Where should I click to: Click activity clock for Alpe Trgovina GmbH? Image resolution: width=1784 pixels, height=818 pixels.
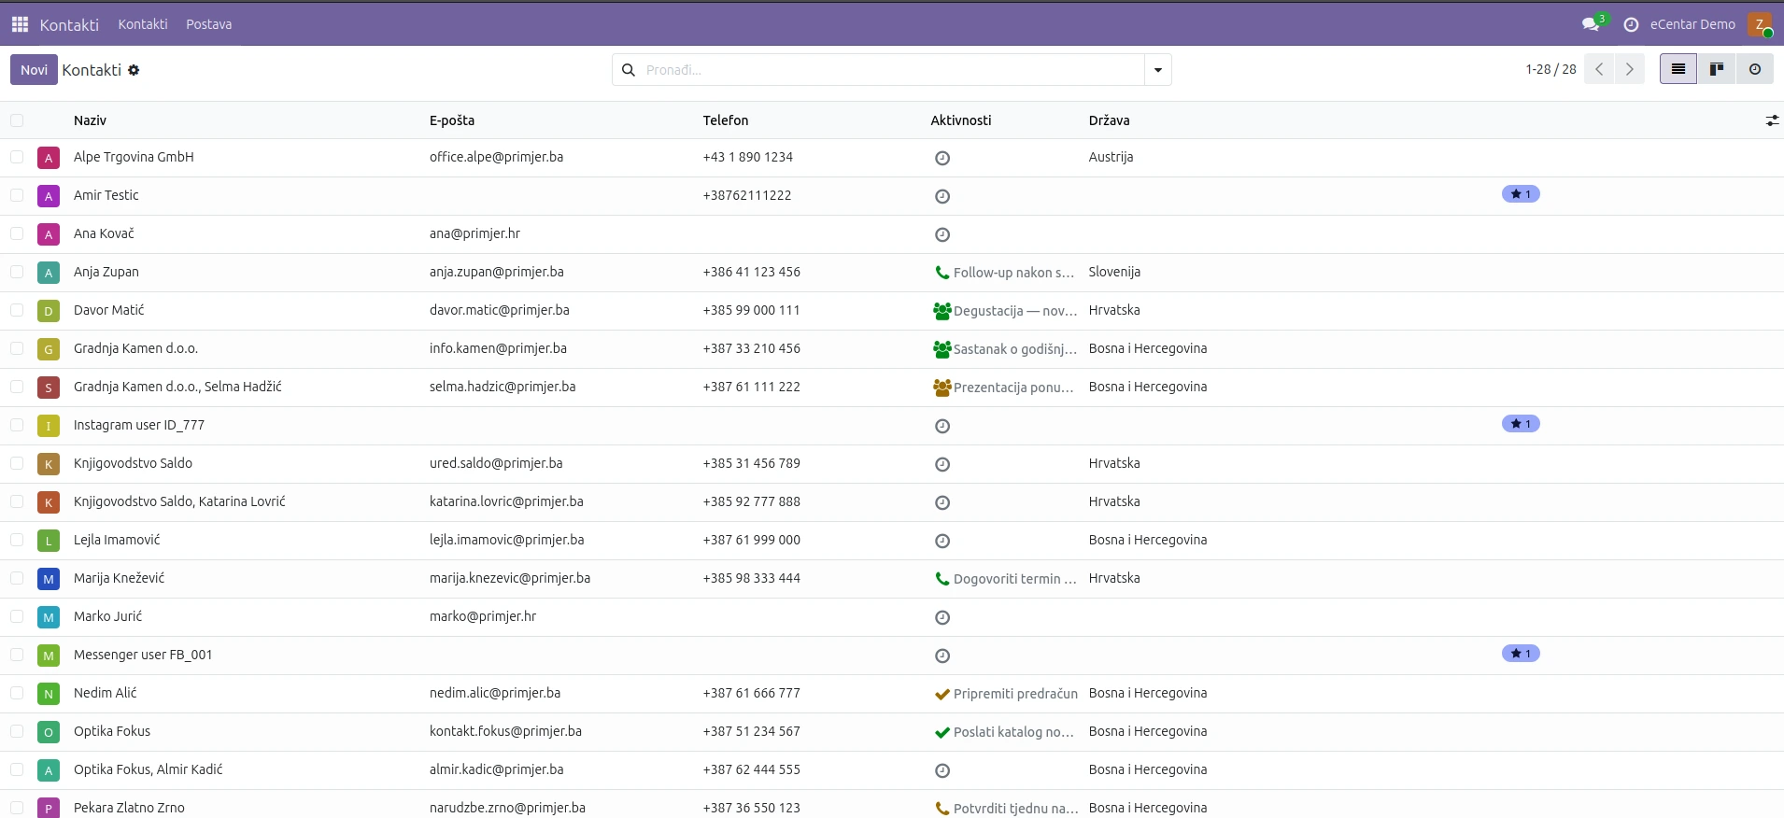tap(942, 158)
